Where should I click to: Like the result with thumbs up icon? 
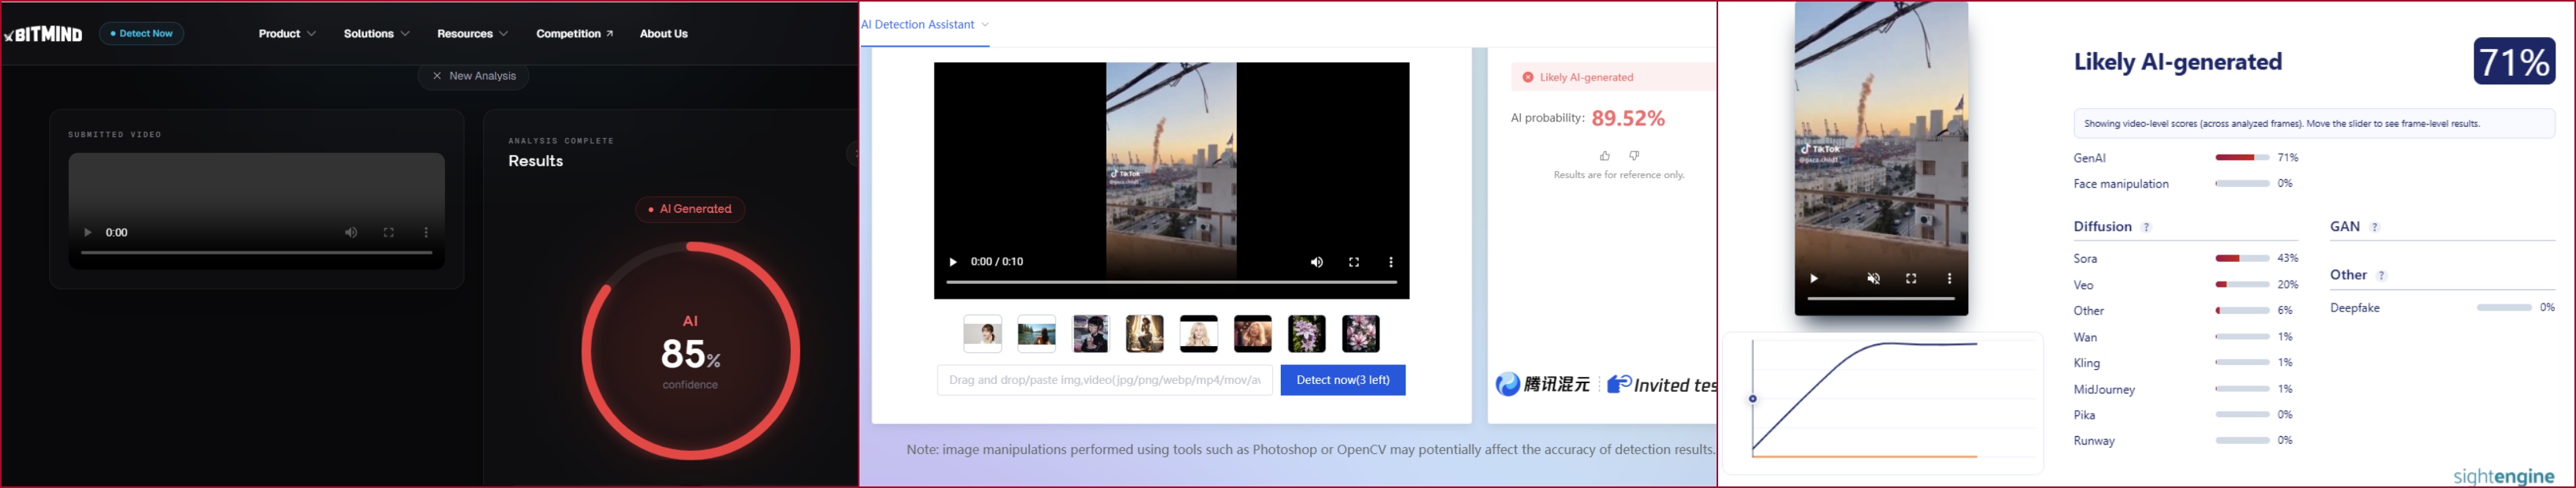[1604, 155]
